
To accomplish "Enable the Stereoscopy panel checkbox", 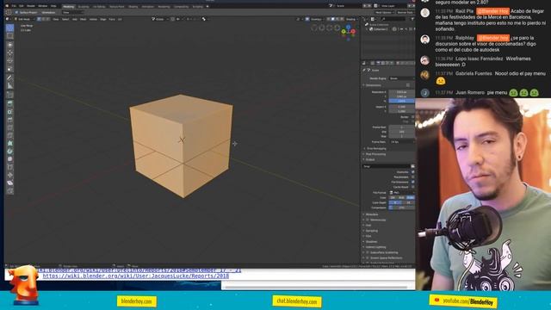I will (368, 220).
